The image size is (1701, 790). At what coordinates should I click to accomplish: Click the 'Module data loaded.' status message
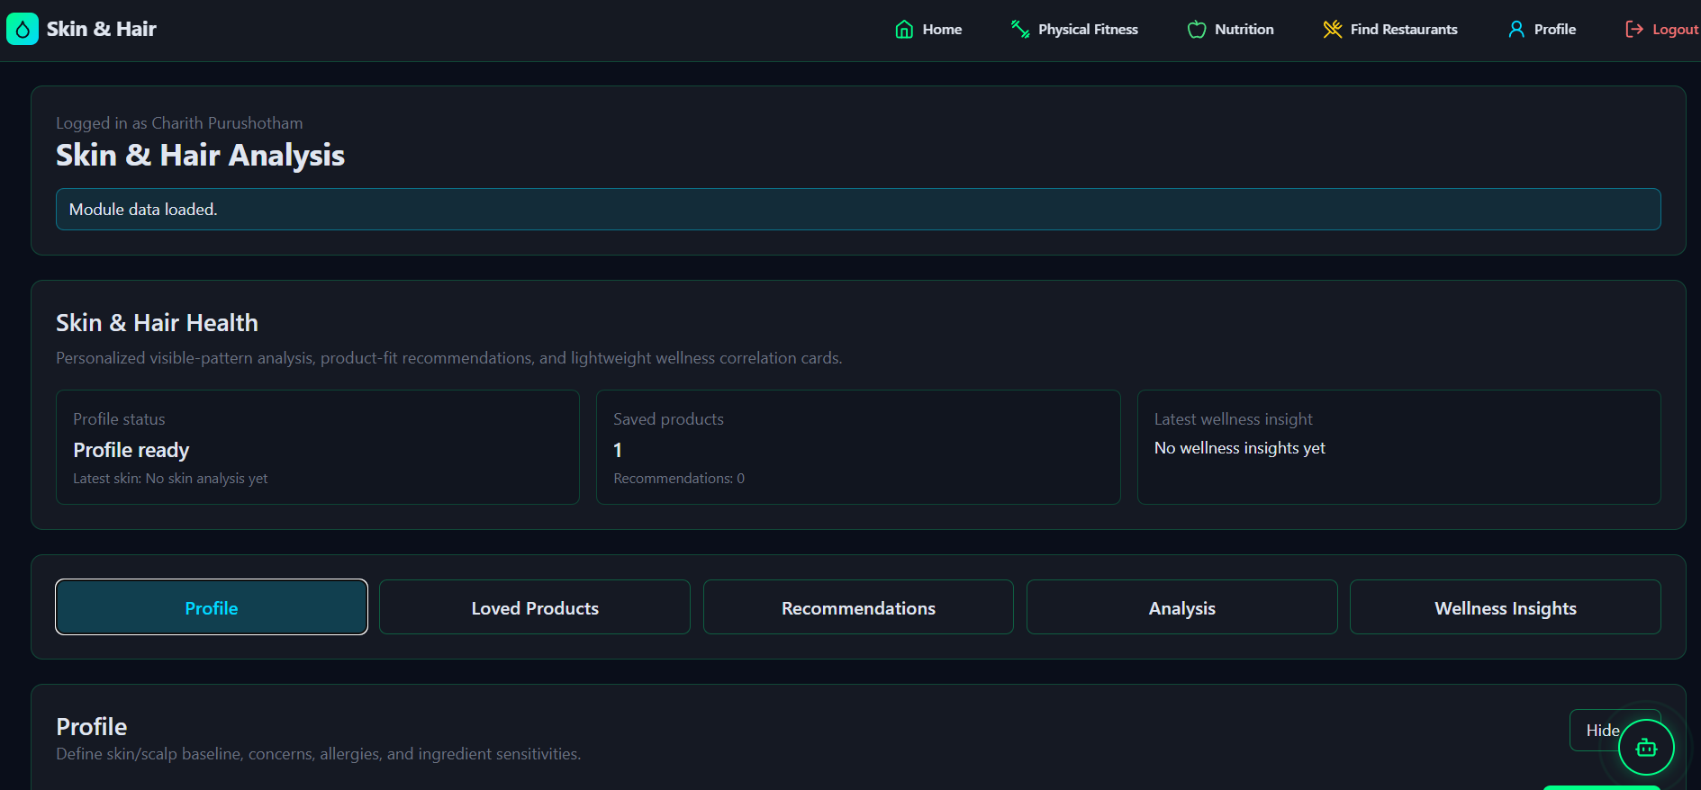coord(858,209)
